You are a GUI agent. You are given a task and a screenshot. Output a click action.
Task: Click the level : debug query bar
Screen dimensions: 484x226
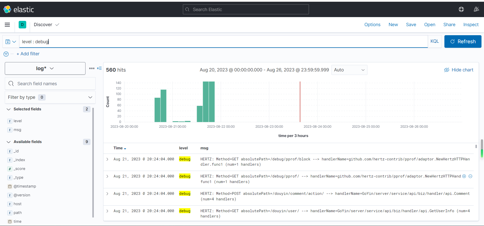(223, 41)
